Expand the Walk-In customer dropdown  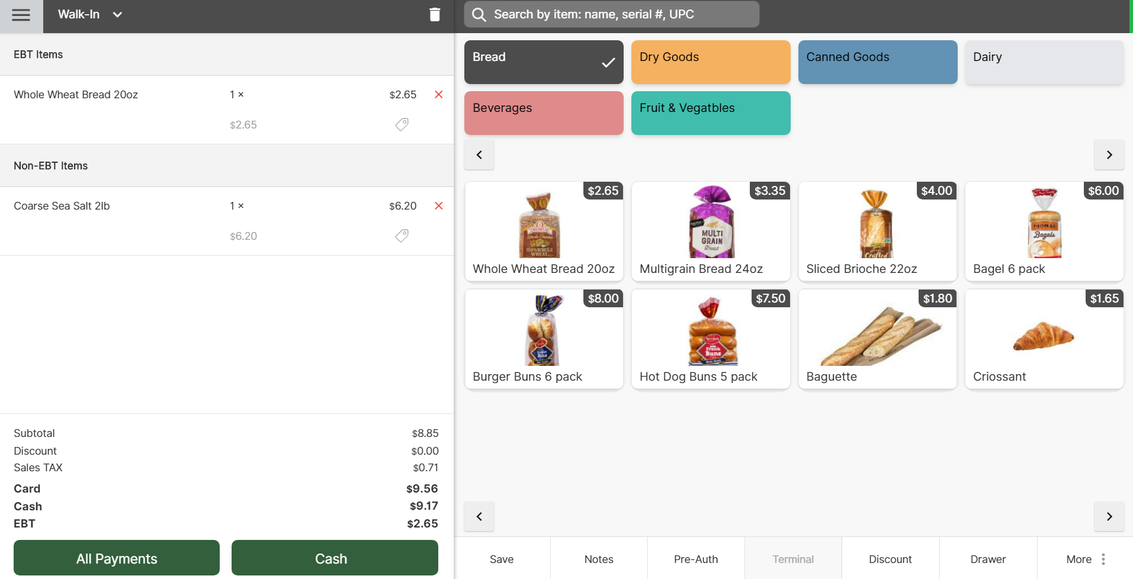117,15
